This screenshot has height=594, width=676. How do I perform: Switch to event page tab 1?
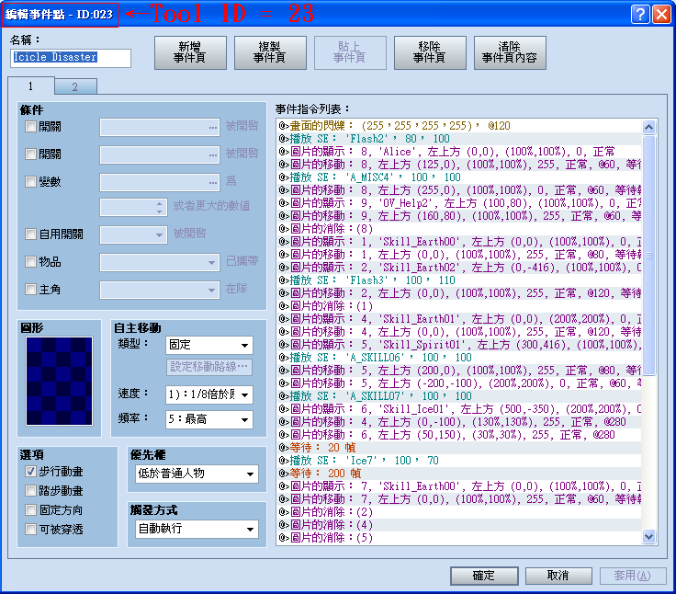pos(30,86)
